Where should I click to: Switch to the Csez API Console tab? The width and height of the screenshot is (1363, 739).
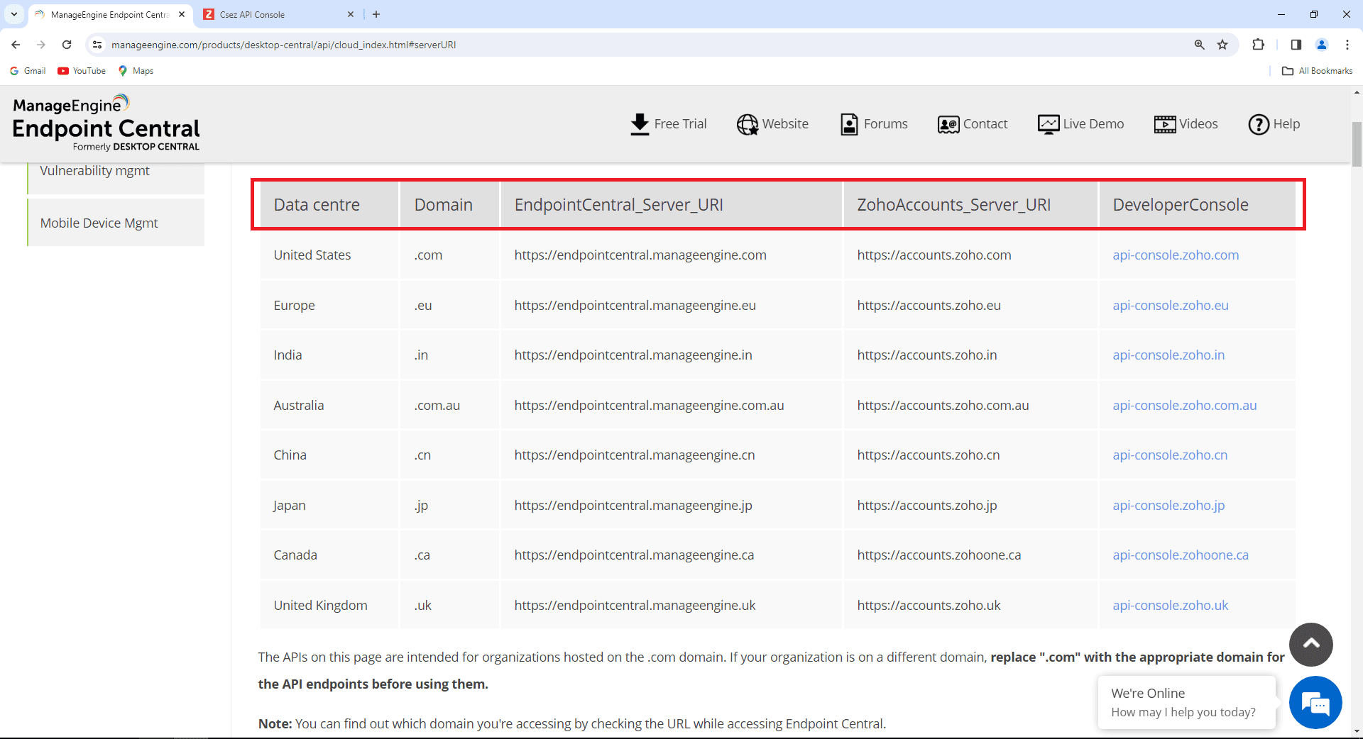point(278,14)
